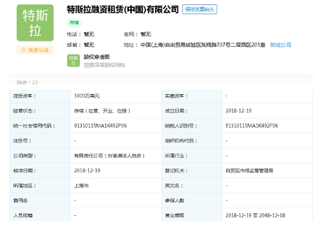Click the small 特斯拉 equity chart icon
The width and height of the screenshot is (322, 235).
[x=74, y=61]
